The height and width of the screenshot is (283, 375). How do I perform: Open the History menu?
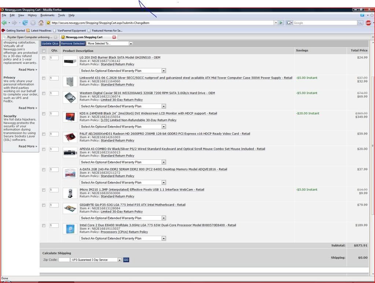pyautogui.click(x=32, y=15)
